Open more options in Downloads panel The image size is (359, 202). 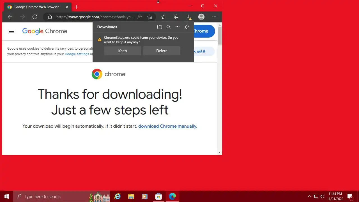(178, 27)
